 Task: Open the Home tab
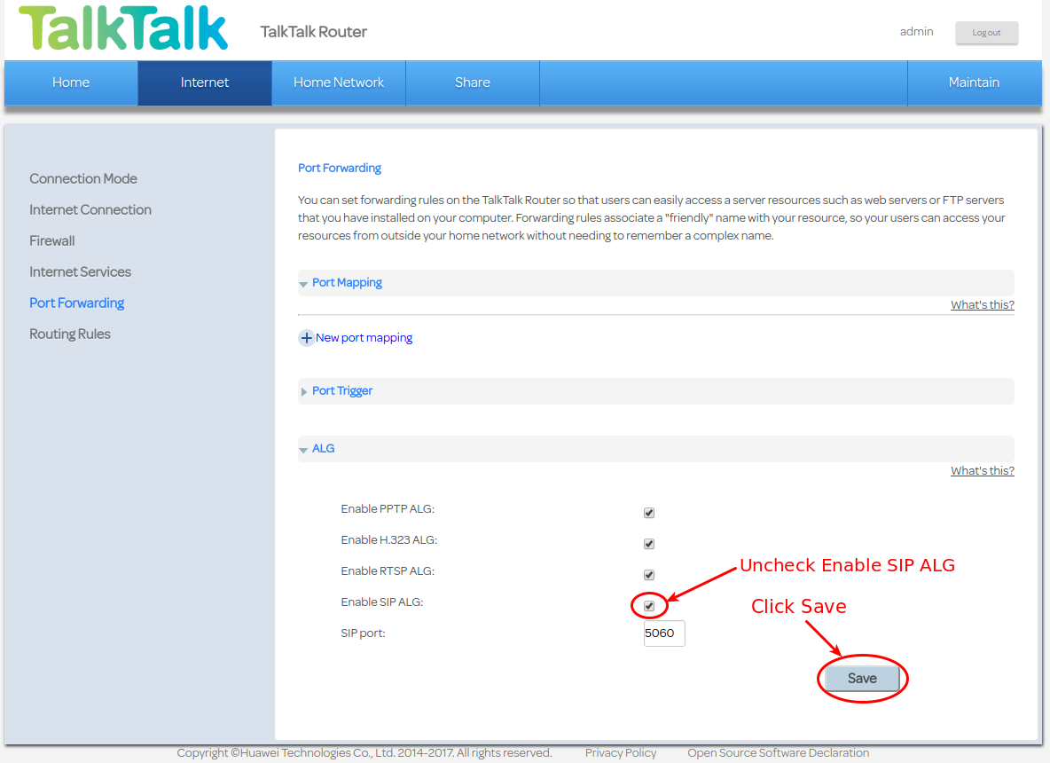tap(71, 83)
